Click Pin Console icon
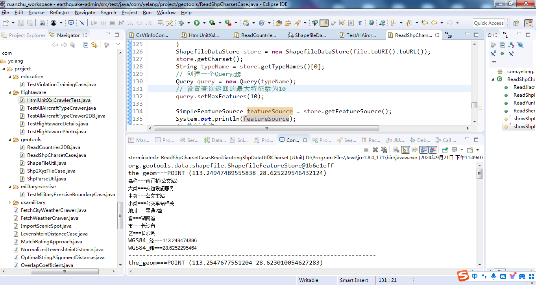 pos(445,150)
